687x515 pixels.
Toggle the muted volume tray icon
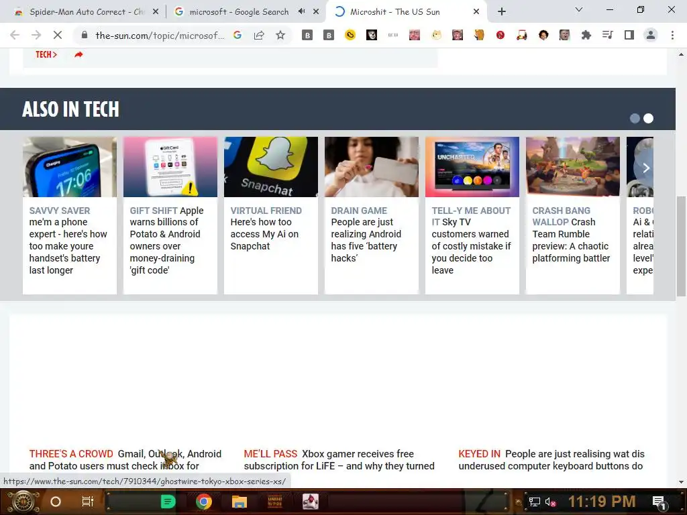click(550, 502)
